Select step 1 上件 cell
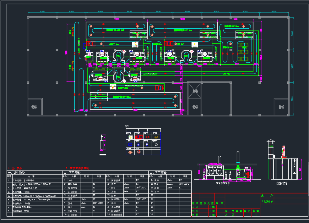Image resolution: width=309 pixels, height=223 pixels. pos(74,180)
